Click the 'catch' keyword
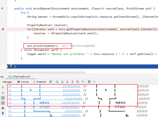Screen dimensions: 158x117 28,50
